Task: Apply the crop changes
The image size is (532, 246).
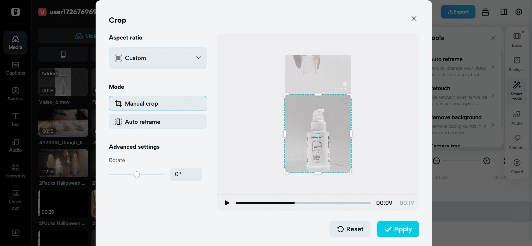Action: pos(398,229)
